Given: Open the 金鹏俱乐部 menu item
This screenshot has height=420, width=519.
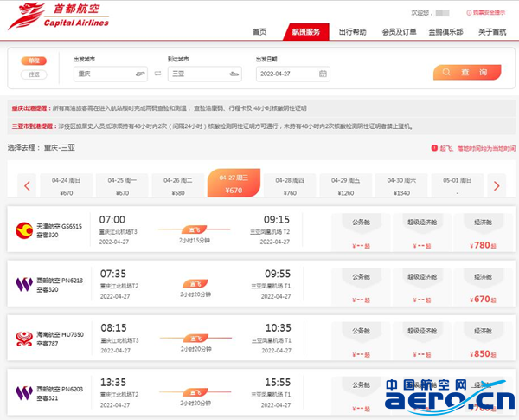Looking at the screenshot, I should tap(445, 32).
